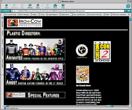
Task: Open the History sidebar tab
Action: 2,33
